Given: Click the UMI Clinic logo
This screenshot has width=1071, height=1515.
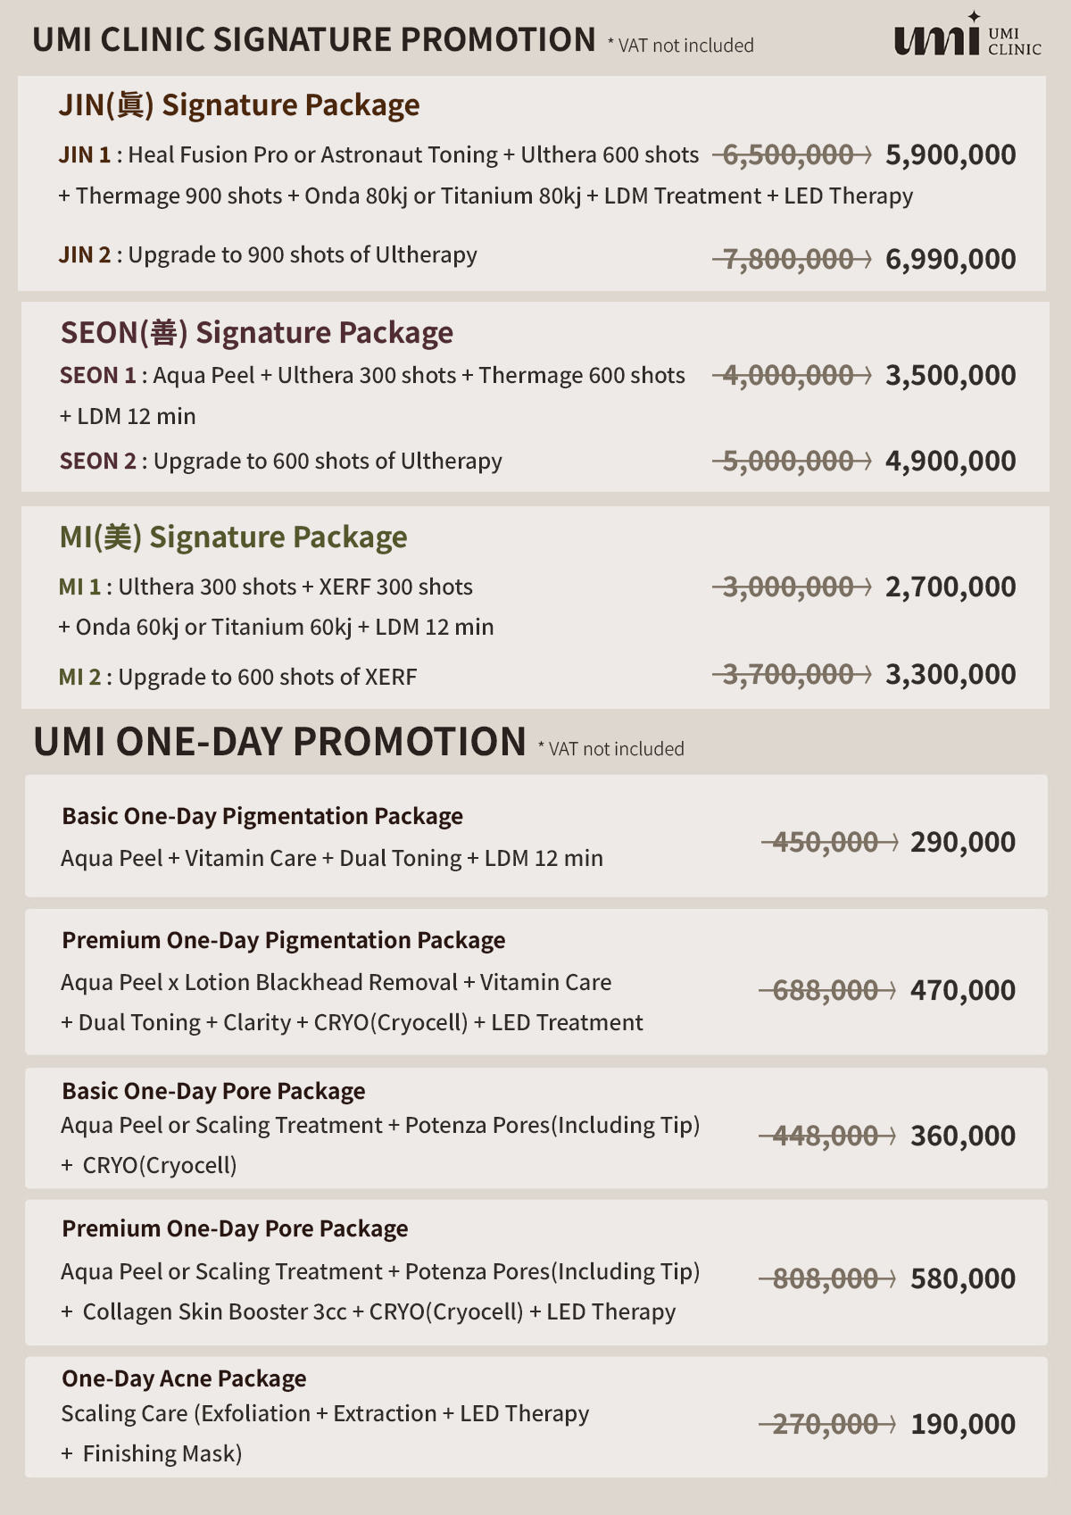Looking at the screenshot, I should click(x=968, y=36).
